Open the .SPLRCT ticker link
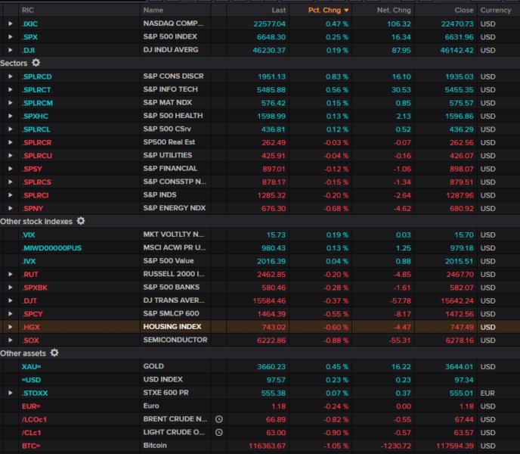The height and width of the screenshot is (454, 520). coord(37,90)
